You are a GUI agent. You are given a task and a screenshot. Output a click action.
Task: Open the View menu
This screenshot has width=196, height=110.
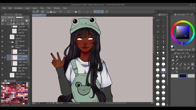click(42, 8)
